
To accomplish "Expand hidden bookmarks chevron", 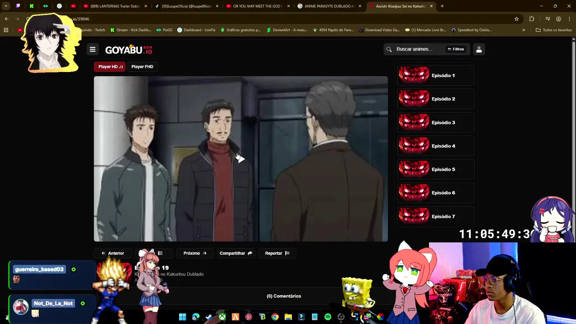I will (x=523, y=30).
